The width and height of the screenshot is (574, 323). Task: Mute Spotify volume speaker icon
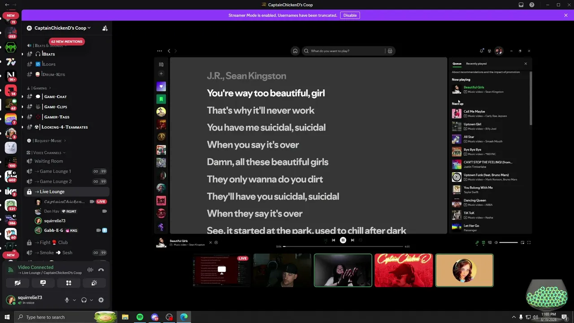point(496,243)
